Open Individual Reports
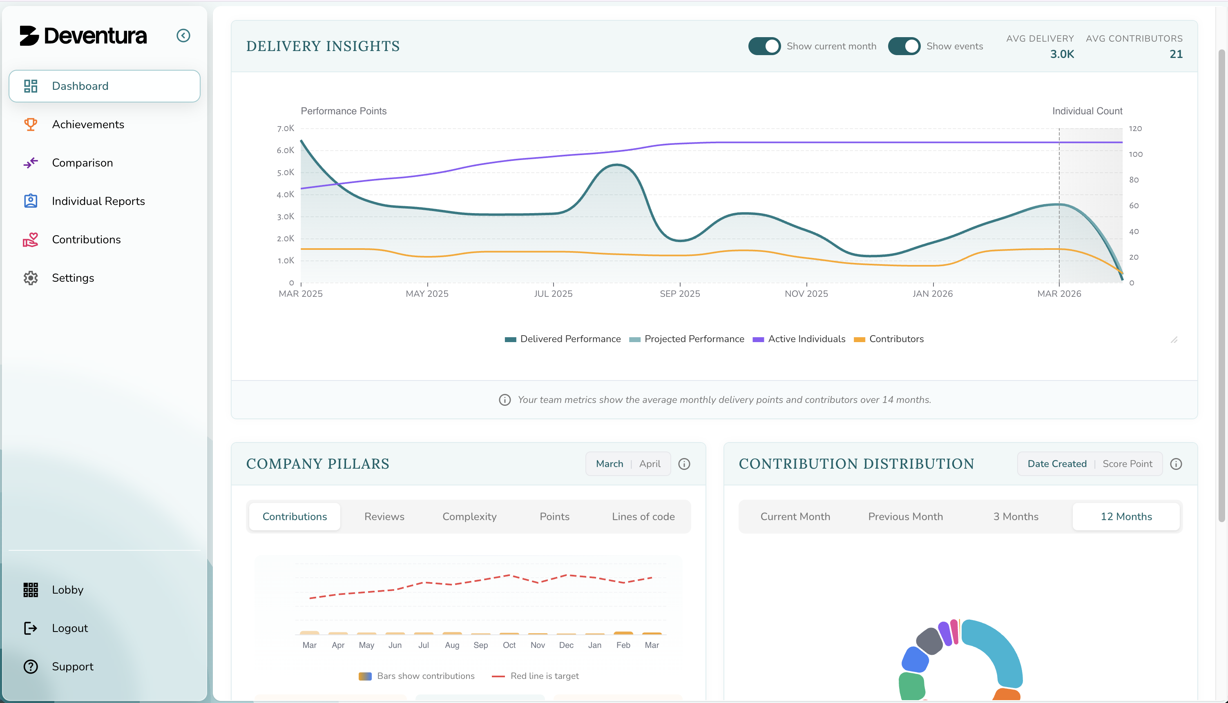The height and width of the screenshot is (703, 1228). (98, 201)
